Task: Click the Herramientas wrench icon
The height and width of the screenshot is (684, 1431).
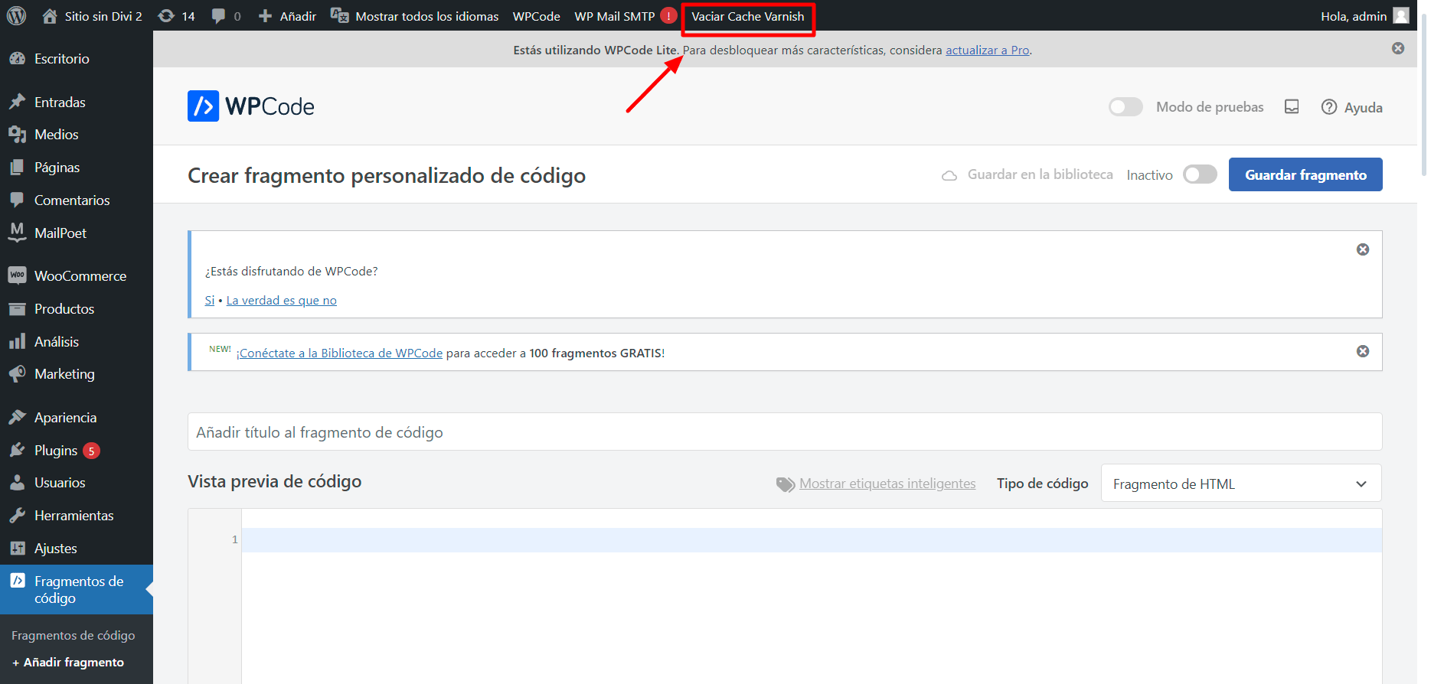Action: [18, 516]
